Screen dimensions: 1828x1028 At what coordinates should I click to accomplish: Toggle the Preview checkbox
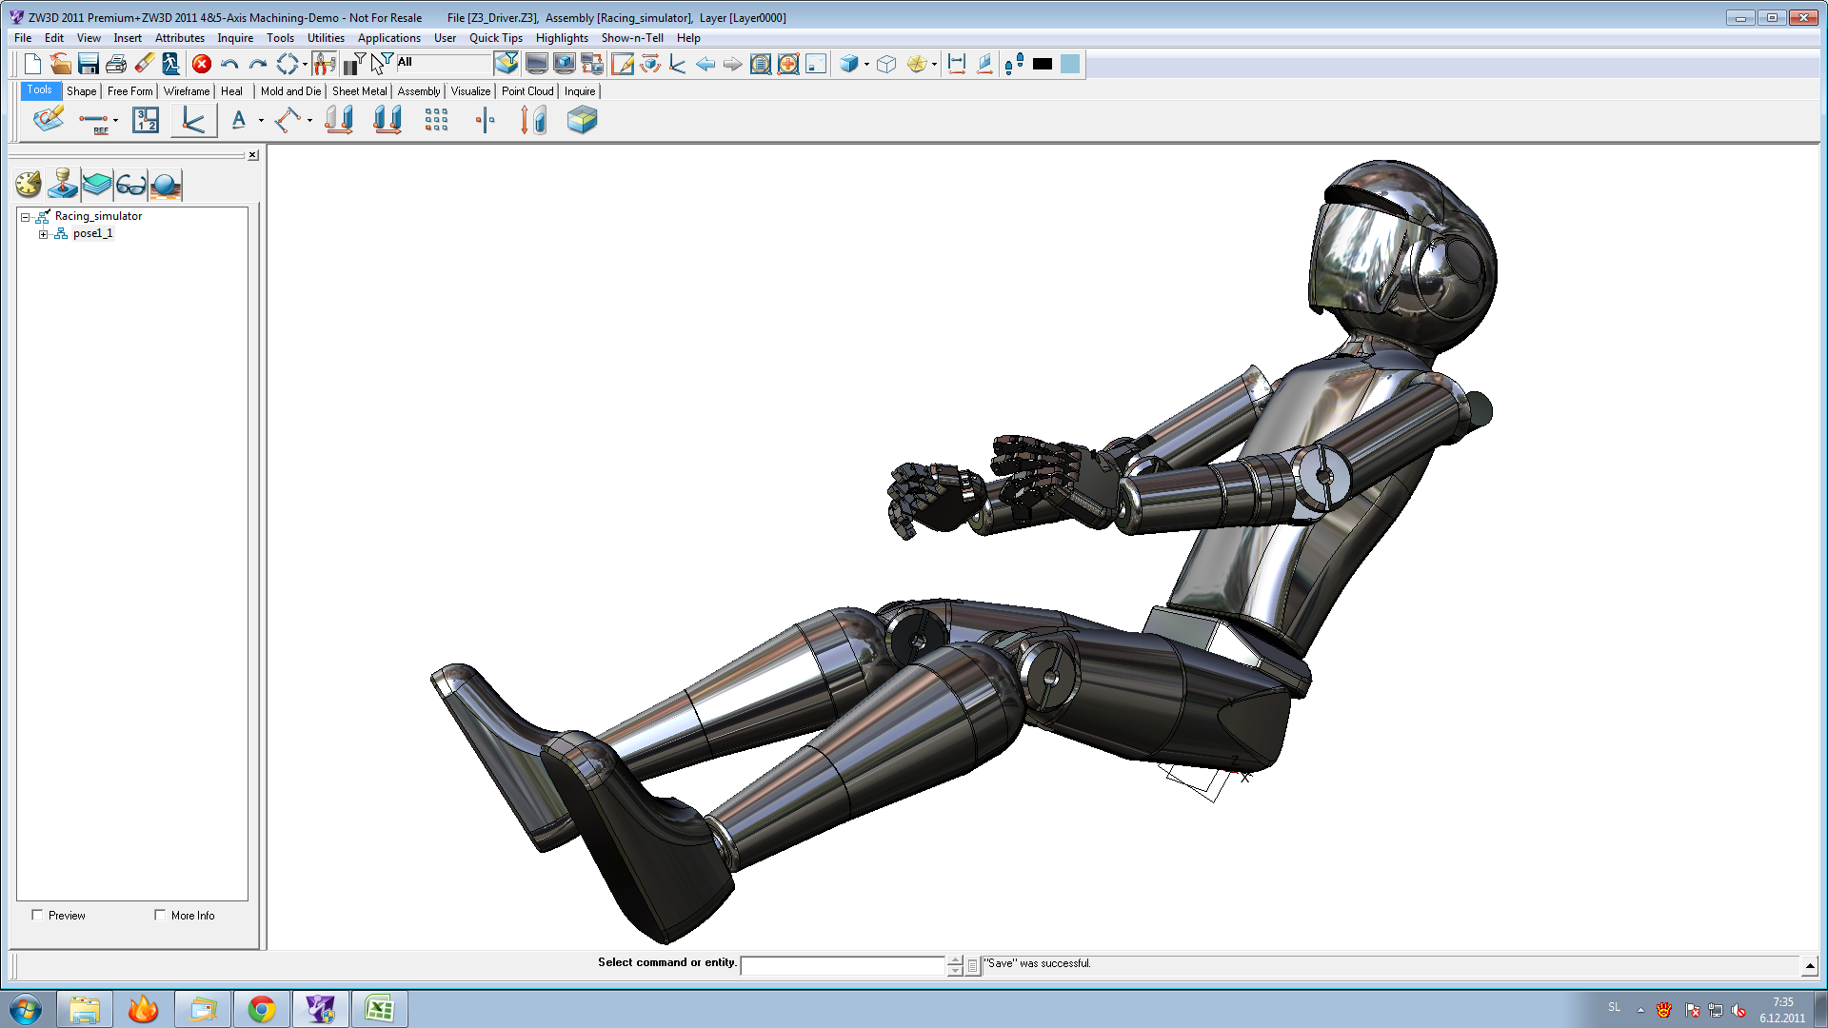point(37,915)
